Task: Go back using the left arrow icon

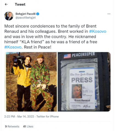Action: tap(6, 4)
